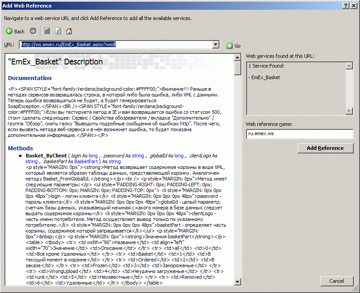Click the Home toolbar icon

point(69,31)
